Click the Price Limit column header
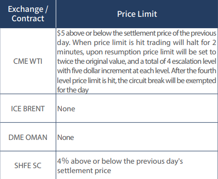Viewport: 218px width, 179px height. [x=137, y=14]
